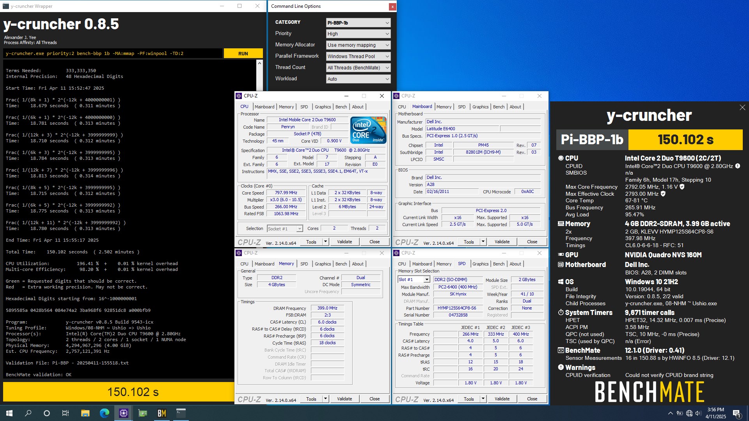Click the Intel Core 2 Duo logo
749x421 pixels.
(368, 130)
